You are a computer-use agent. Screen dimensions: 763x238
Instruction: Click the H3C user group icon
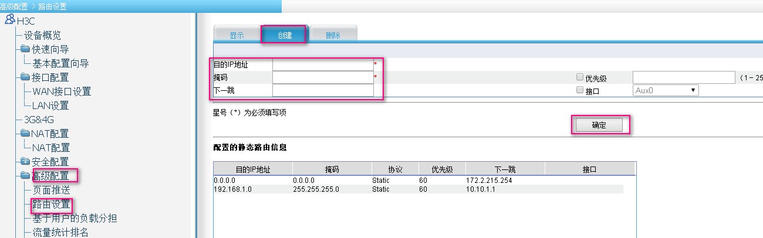pos(10,20)
